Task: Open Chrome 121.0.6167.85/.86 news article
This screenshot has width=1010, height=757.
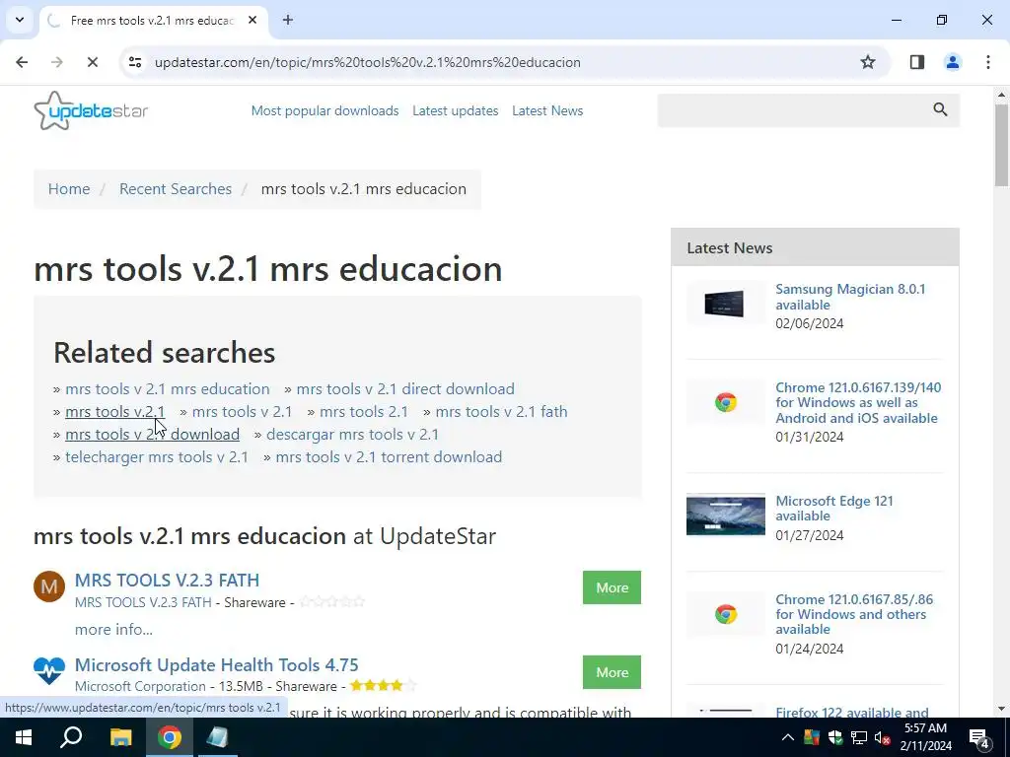Action: click(854, 614)
